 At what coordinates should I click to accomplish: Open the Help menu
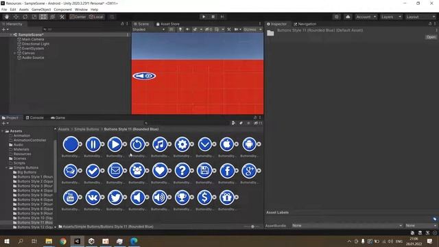pyautogui.click(x=95, y=10)
